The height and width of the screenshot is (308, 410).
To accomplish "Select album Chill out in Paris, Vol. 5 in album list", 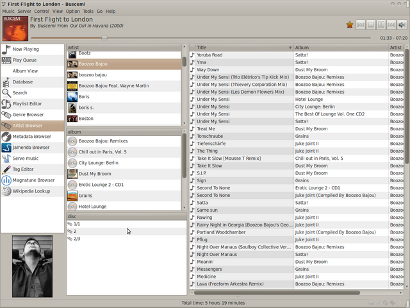I will click(124, 152).
